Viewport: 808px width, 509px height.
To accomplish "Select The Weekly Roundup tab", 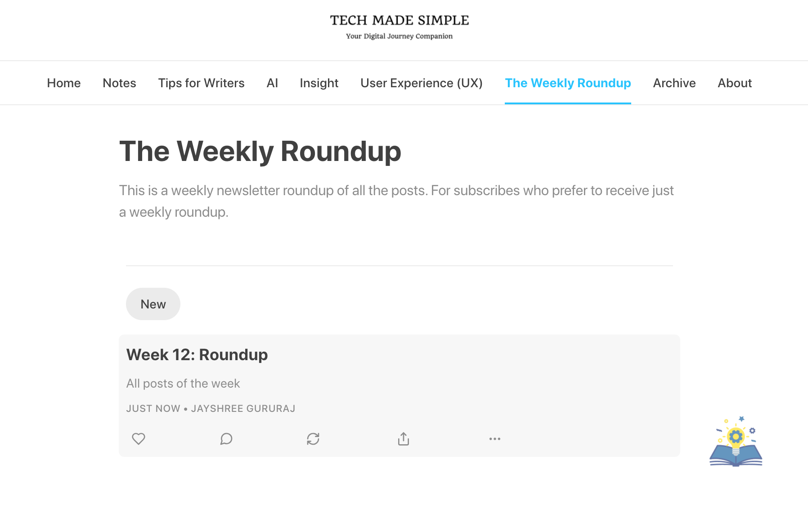I will 568,83.
